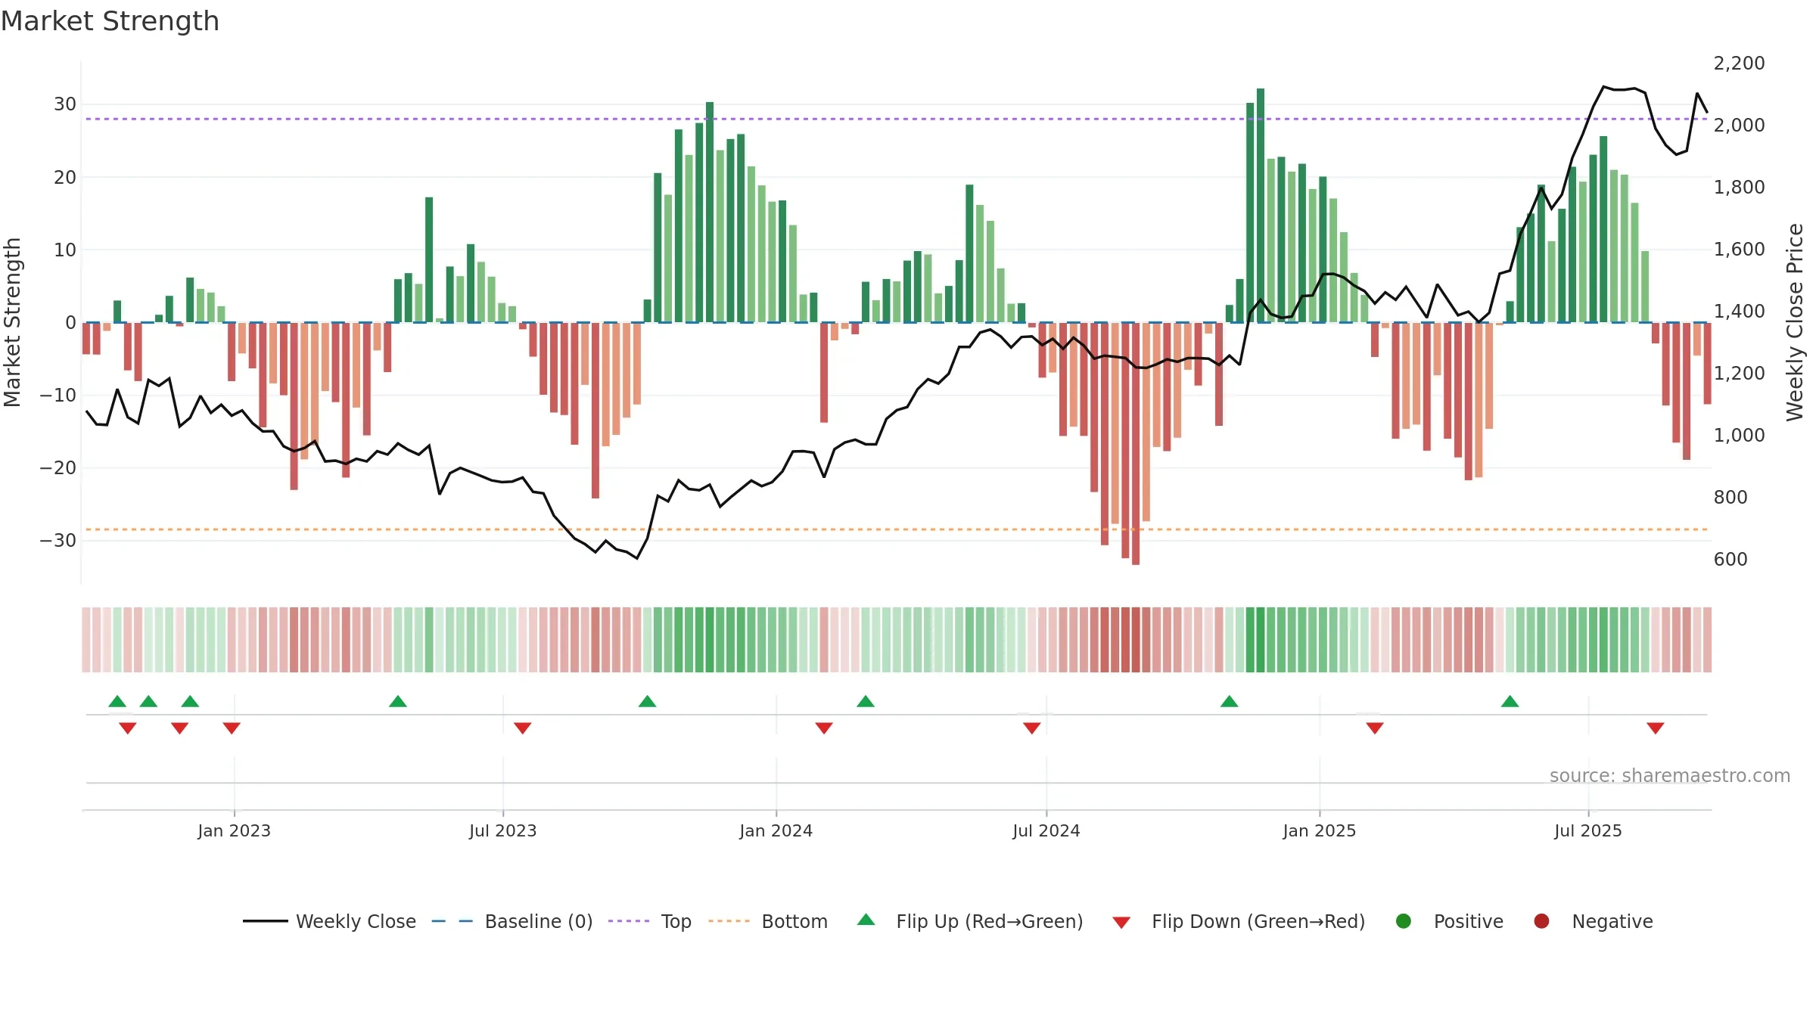Toggle the Baseline (0) legend entry

[x=512, y=921]
